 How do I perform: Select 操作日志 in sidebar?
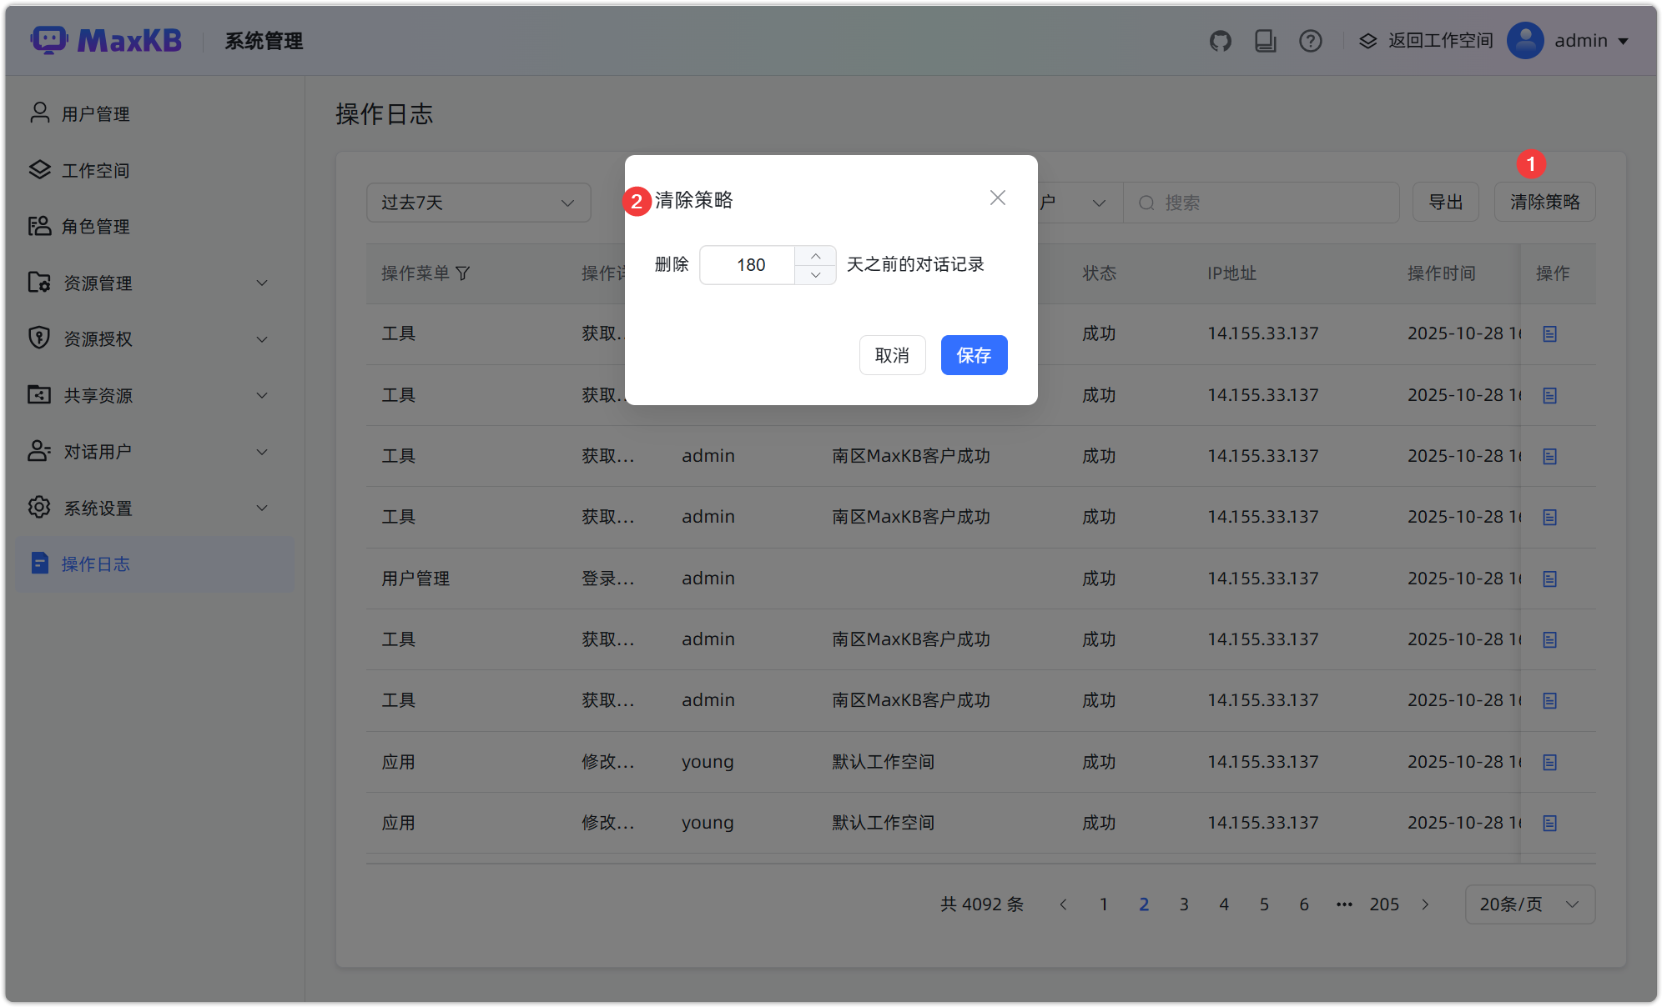[95, 564]
